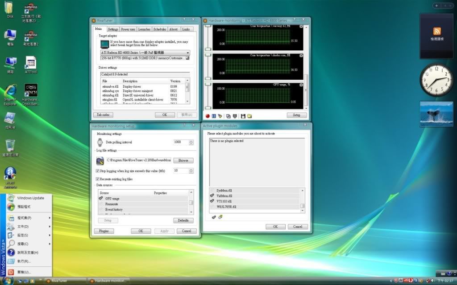The image size is (457, 285).
Task: Click OK in the RivaTuner main window
Action: [x=165, y=115]
